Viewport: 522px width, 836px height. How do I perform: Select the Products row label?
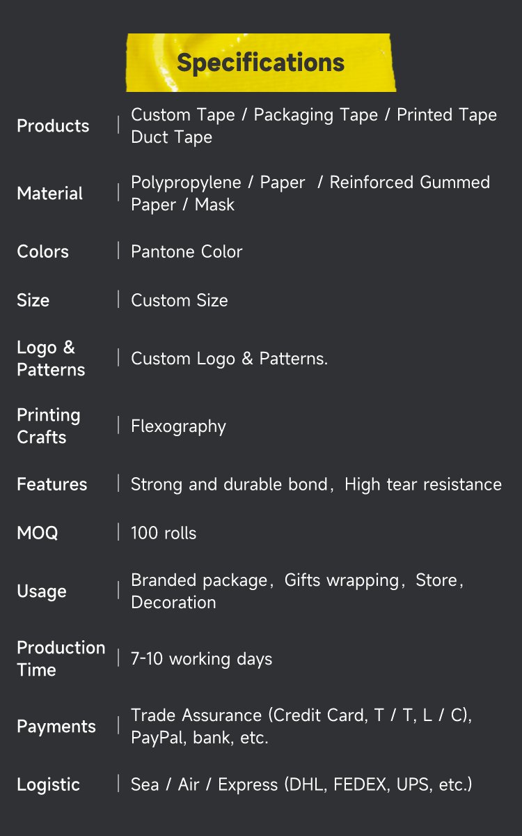pos(53,126)
